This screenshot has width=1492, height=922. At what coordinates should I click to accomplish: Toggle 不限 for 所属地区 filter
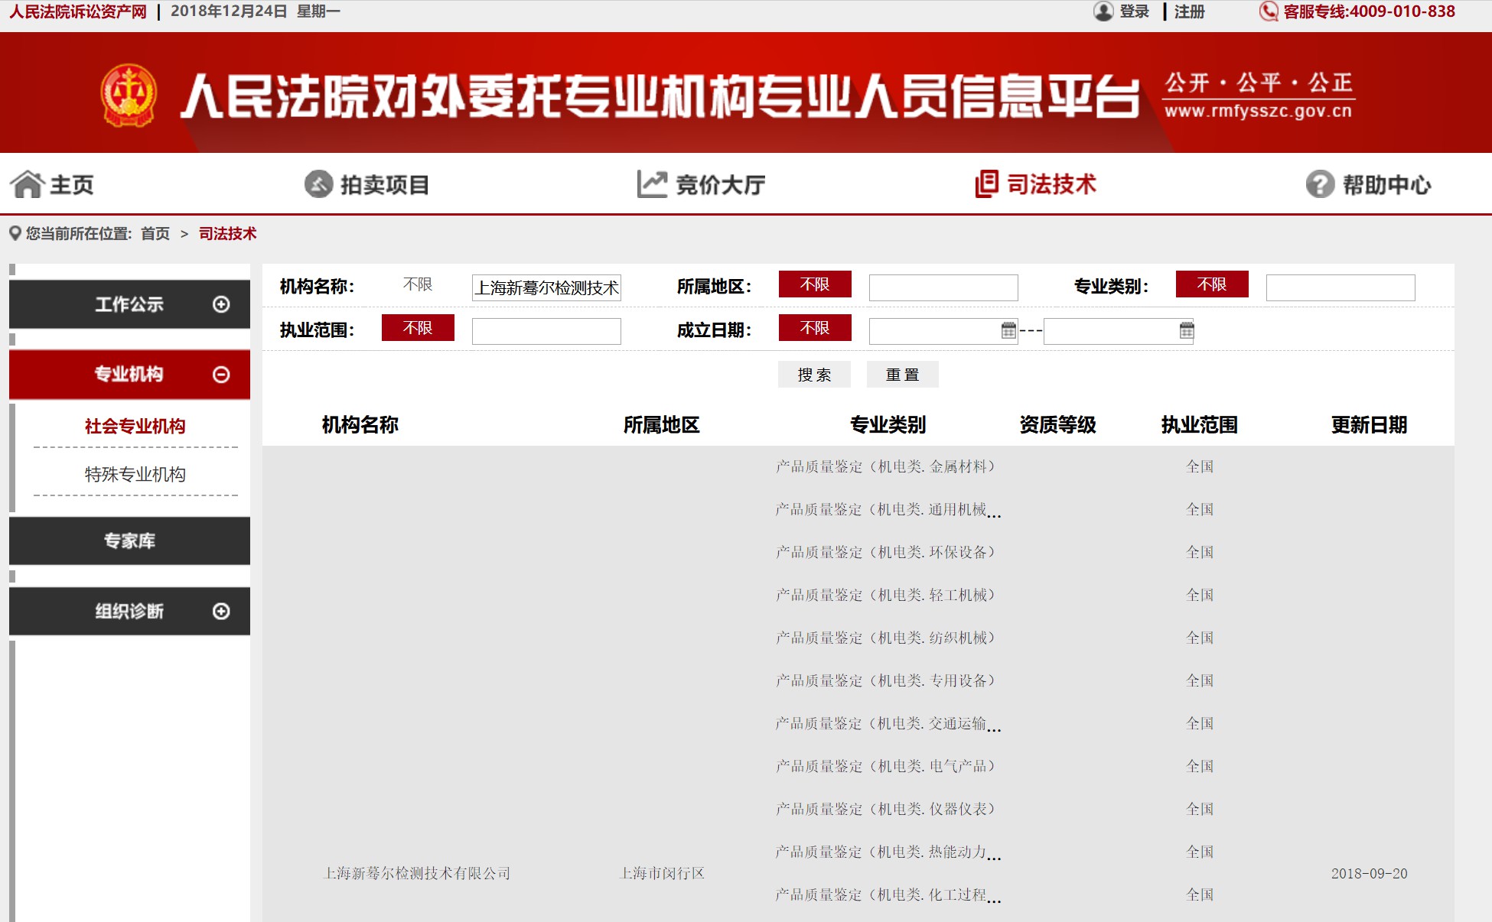pyautogui.click(x=814, y=284)
